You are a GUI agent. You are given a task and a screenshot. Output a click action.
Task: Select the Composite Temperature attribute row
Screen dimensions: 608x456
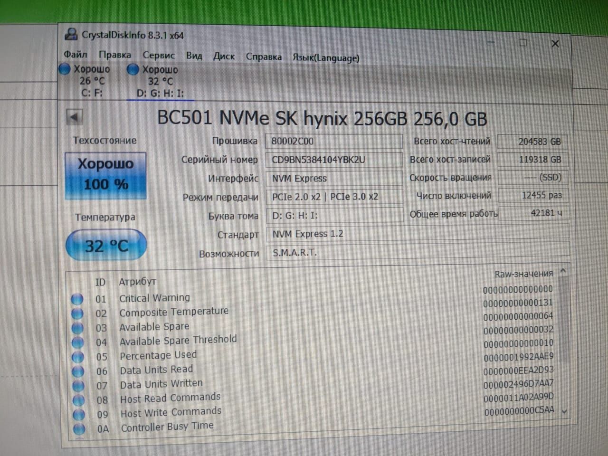[313, 309]
